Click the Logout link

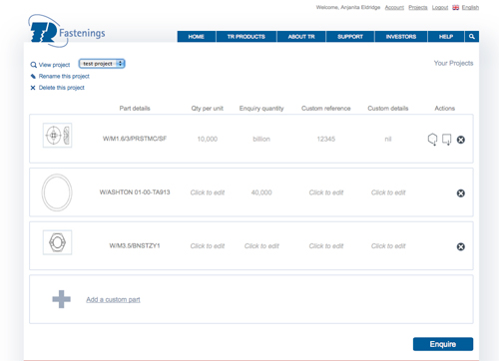pyautogui.click(x=440, y=7)
